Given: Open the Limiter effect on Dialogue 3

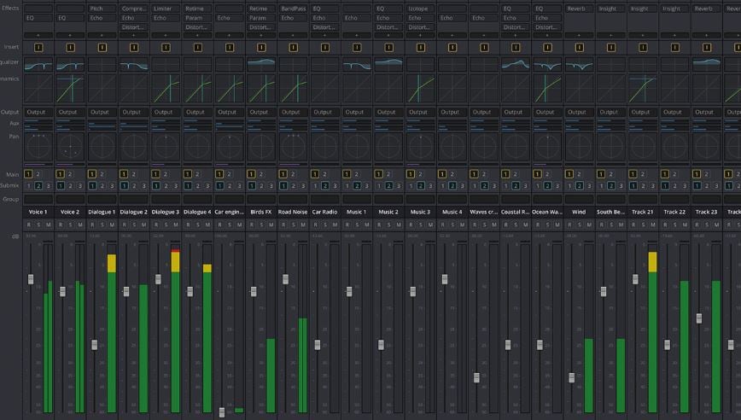Looking at the screenshot, I should pyautogui.click(x=166, y=9).
